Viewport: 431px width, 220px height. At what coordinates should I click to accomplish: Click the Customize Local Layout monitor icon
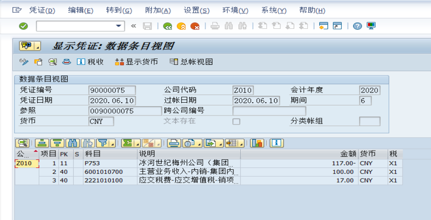372,26
